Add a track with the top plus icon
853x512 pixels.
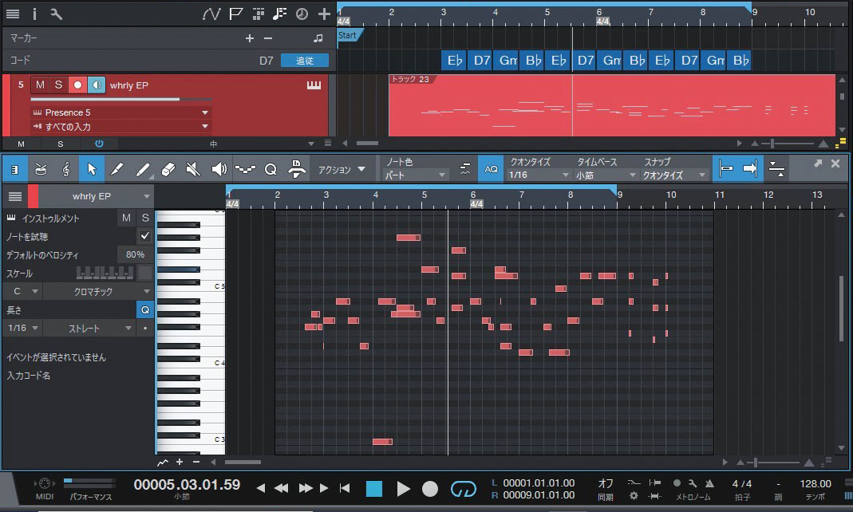coord(324,14)
